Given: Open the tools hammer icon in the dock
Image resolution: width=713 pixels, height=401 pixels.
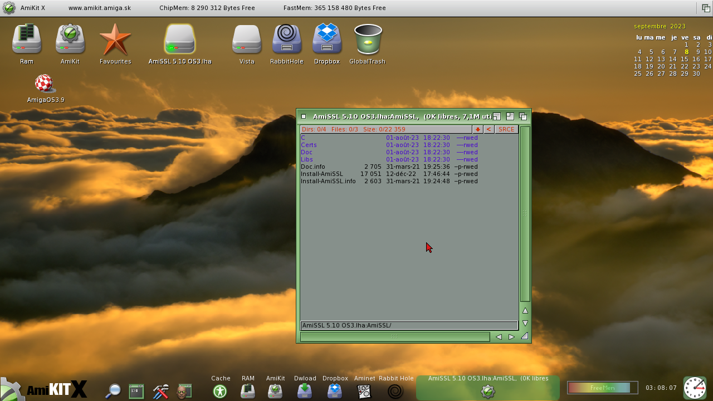Looking at the screenshot, I should click(160, 391).
